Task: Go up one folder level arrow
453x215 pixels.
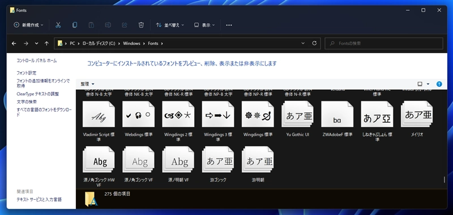Action: (x=46, y=43)
